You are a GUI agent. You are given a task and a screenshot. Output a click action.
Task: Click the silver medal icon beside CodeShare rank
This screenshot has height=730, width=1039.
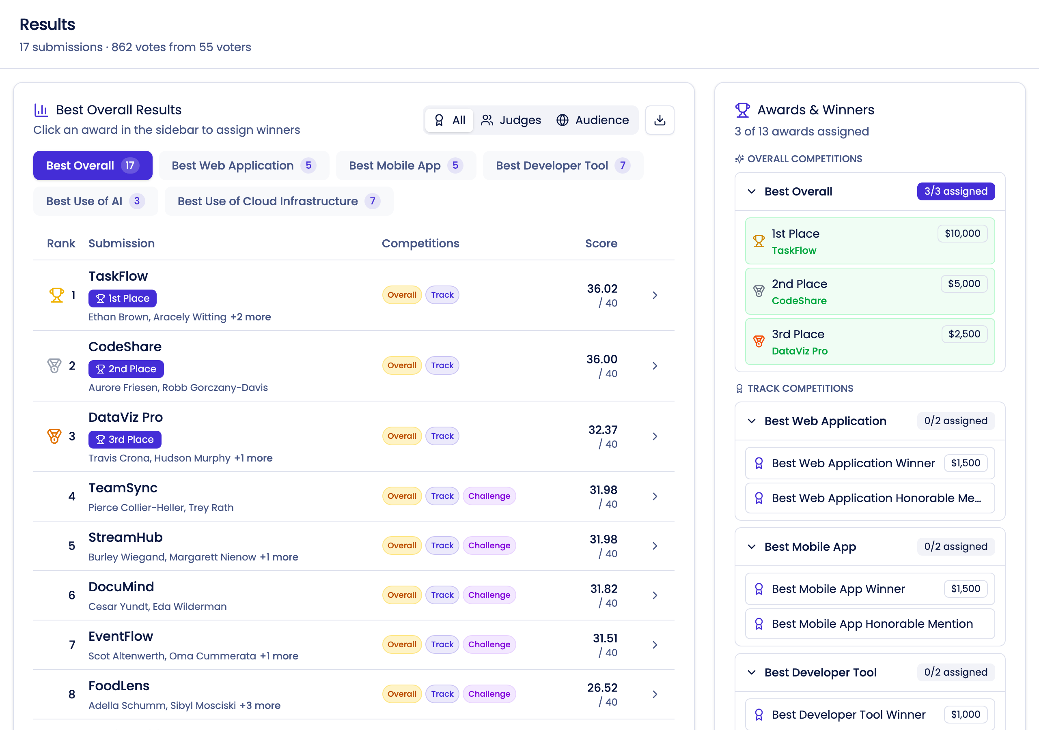(x=54, y=365)
